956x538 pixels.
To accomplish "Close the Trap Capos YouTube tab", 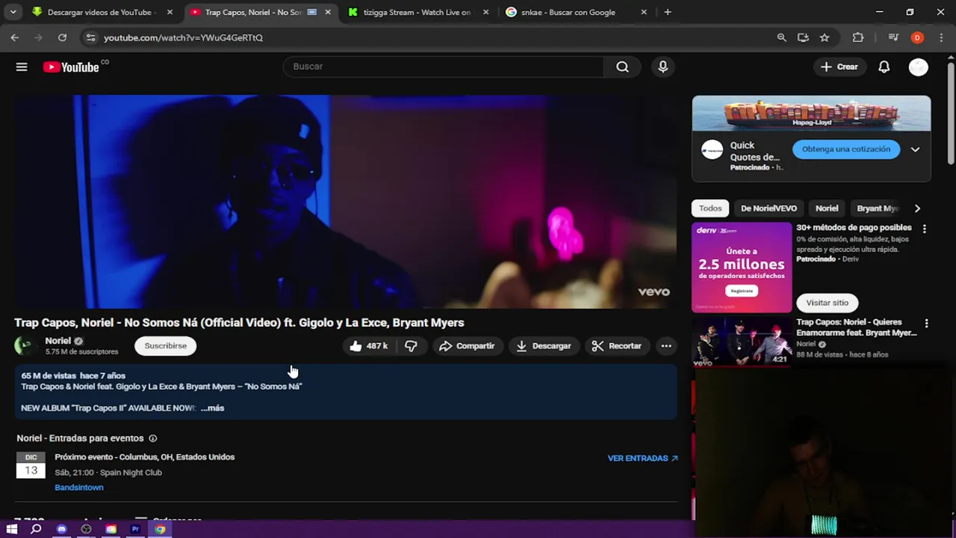I will click(x=327, y=12).
